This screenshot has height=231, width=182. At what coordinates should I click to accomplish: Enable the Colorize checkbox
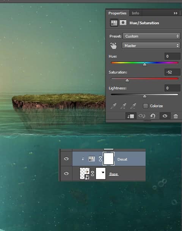click(145, 106)
